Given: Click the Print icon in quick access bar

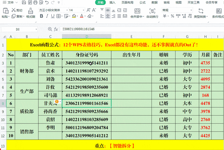Looking at the screenshot, I should click(x=35, y=3).
